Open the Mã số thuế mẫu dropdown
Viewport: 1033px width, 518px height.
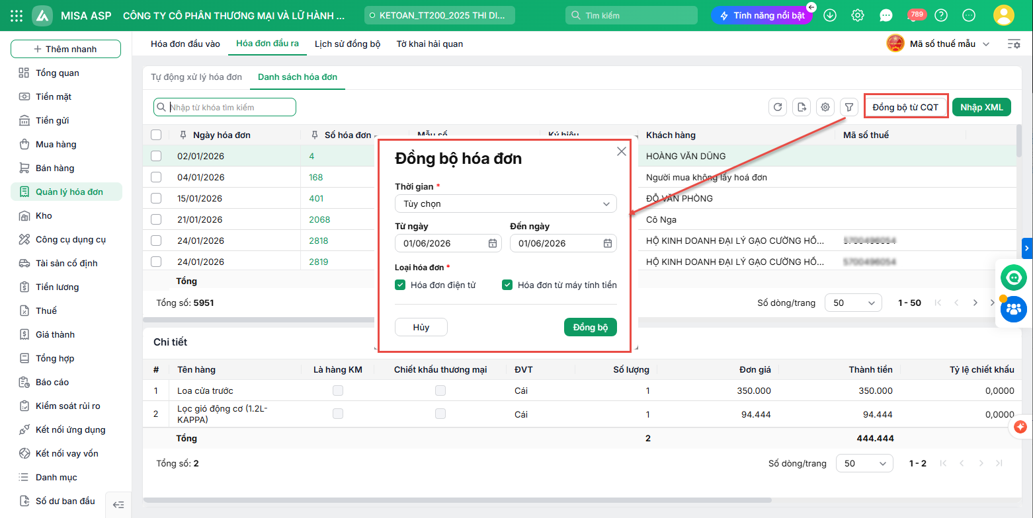(939, 44)
